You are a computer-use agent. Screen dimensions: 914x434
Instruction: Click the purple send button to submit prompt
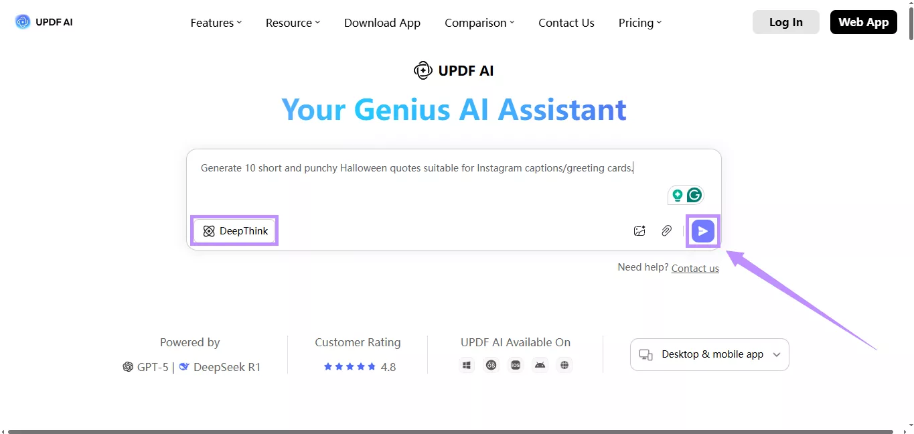click(702, 230)
